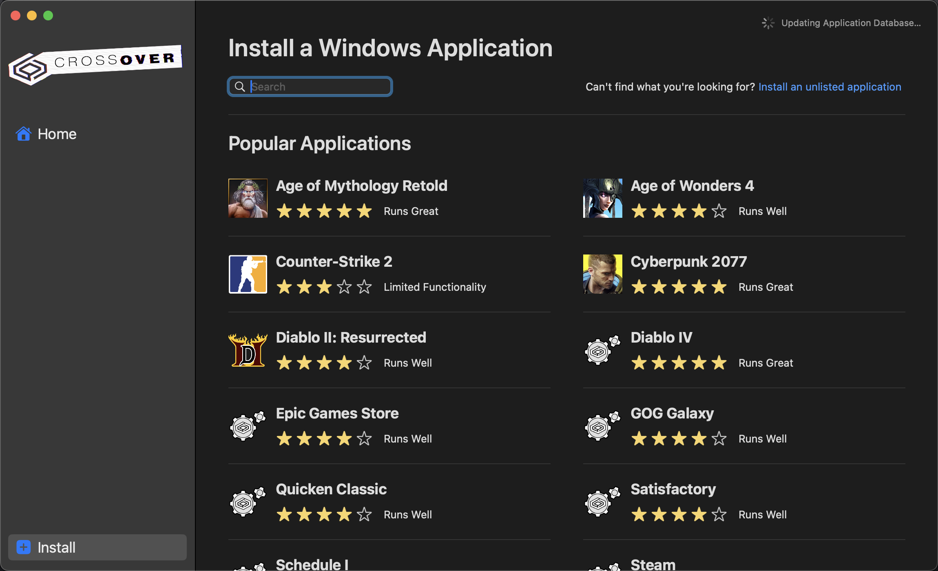Click the CrossOver logo in sidebar
Screen dimensions: 938x571
pyautogui.click(x=95, y=64)
